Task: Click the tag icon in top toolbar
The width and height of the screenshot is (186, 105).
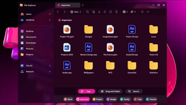Action: coord(142,12)
